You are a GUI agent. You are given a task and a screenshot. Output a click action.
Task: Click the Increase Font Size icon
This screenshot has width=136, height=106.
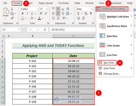(41, 14)
